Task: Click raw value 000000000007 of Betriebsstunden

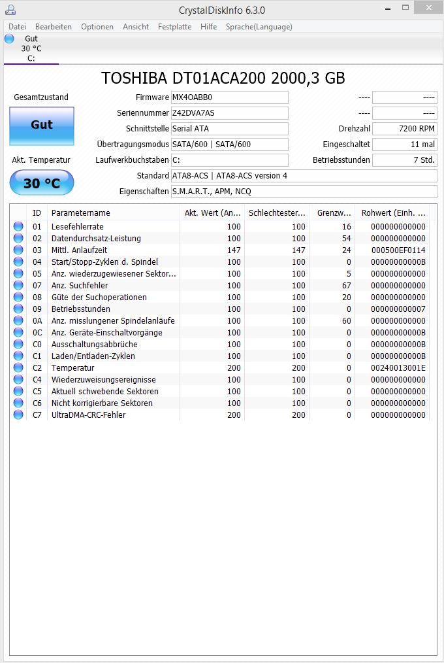Action: 398,309
